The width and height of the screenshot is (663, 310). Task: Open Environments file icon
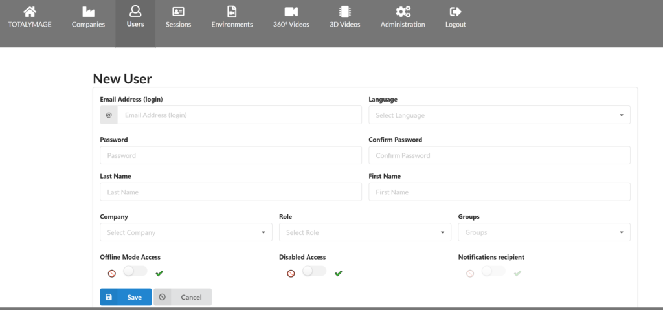232,12
